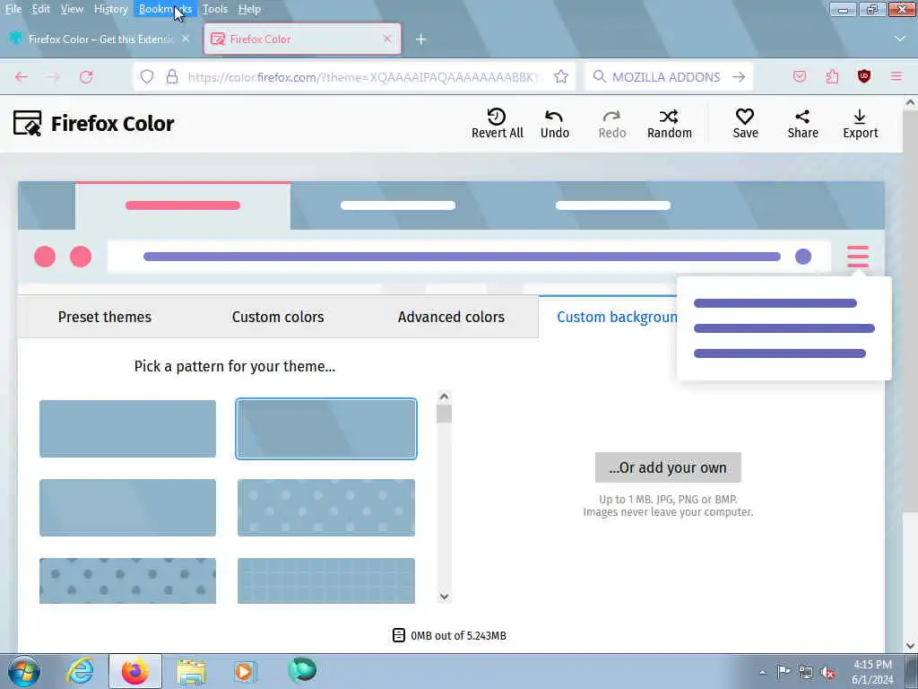Viewport: 918px width, 689px height.
Task: Go back with browser back arrow
Action: 22,77
